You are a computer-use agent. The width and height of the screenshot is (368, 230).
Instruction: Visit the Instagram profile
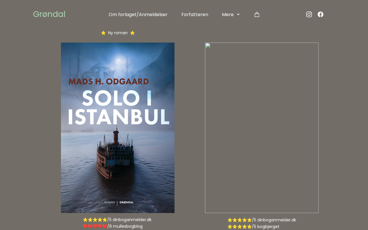(309, 14)
